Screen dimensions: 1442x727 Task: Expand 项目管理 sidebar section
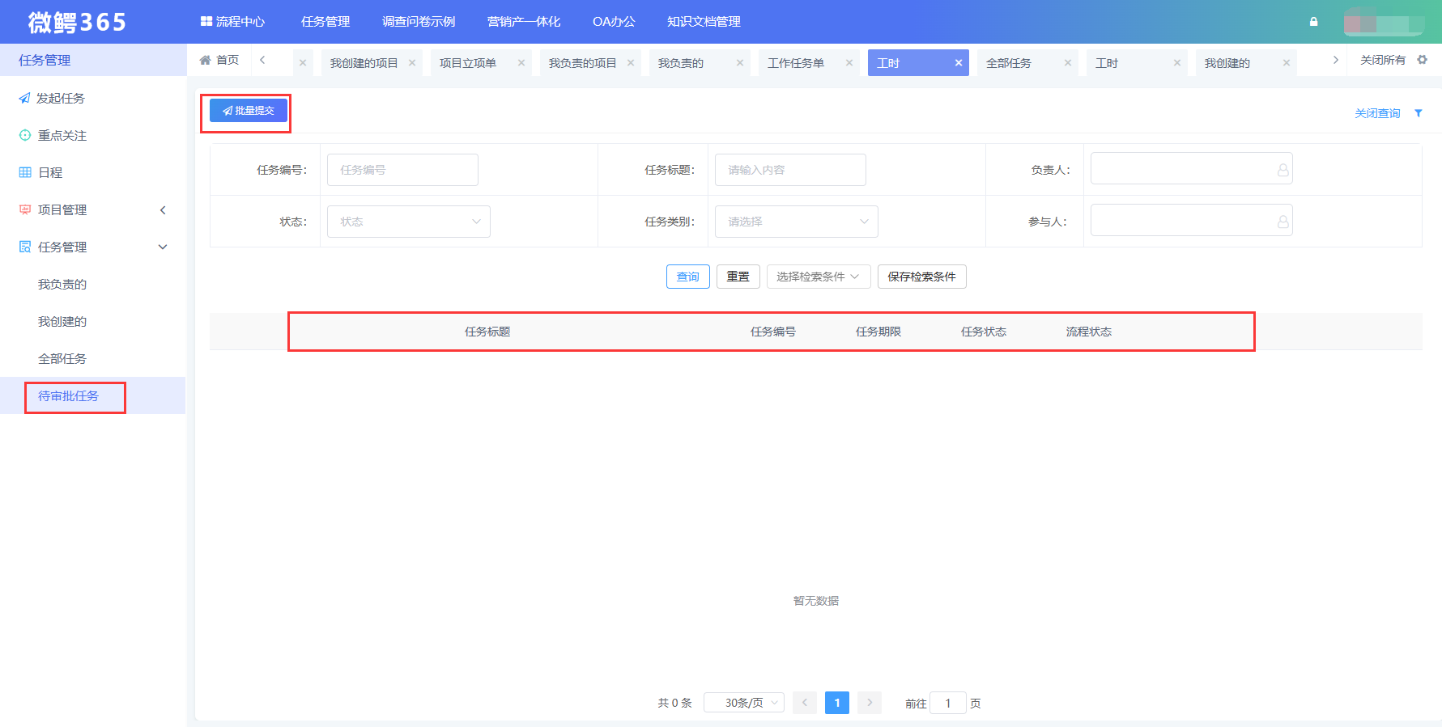[163, 210]
